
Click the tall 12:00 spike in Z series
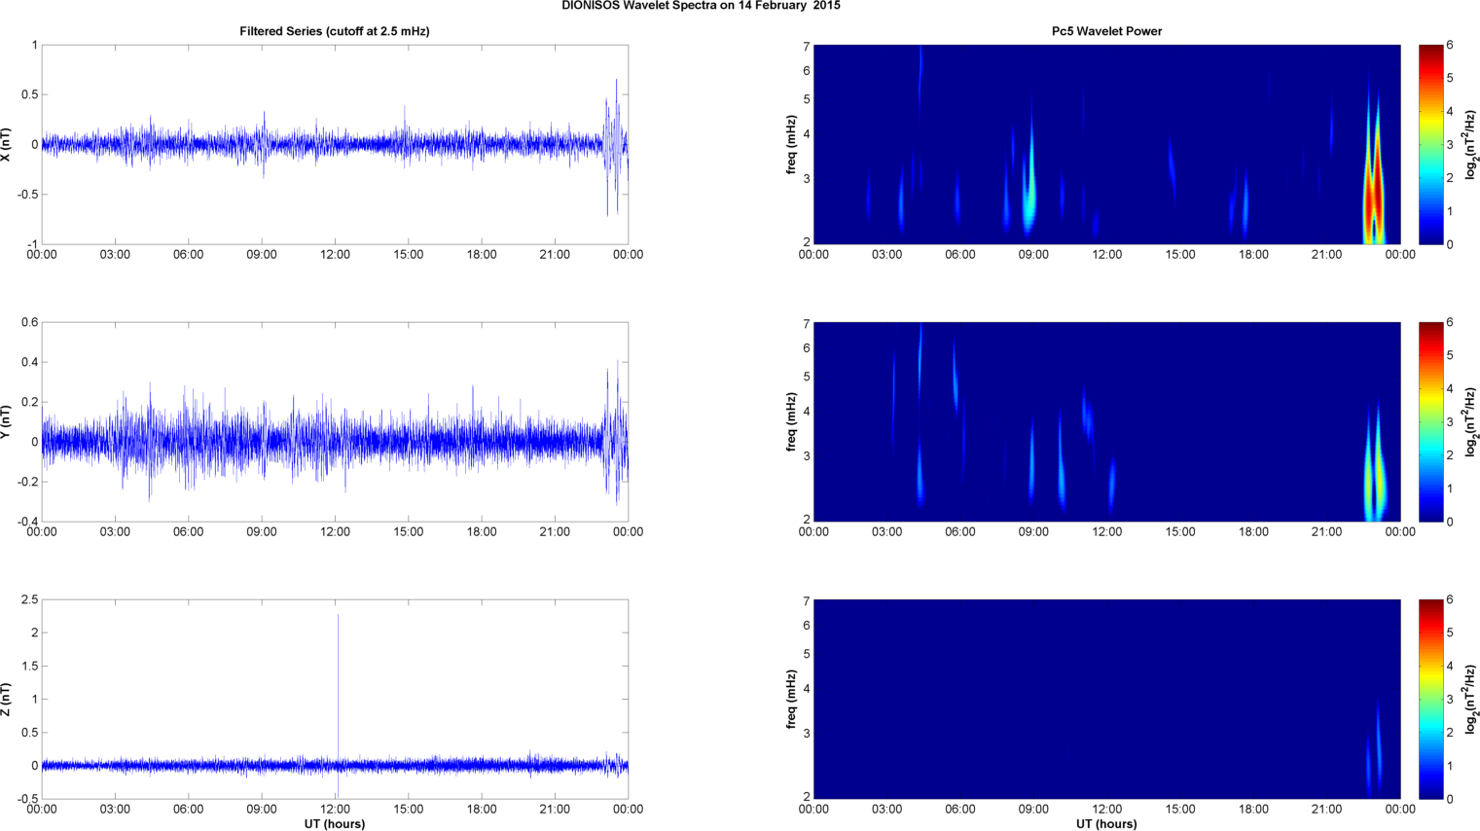(x=338, y=691)
